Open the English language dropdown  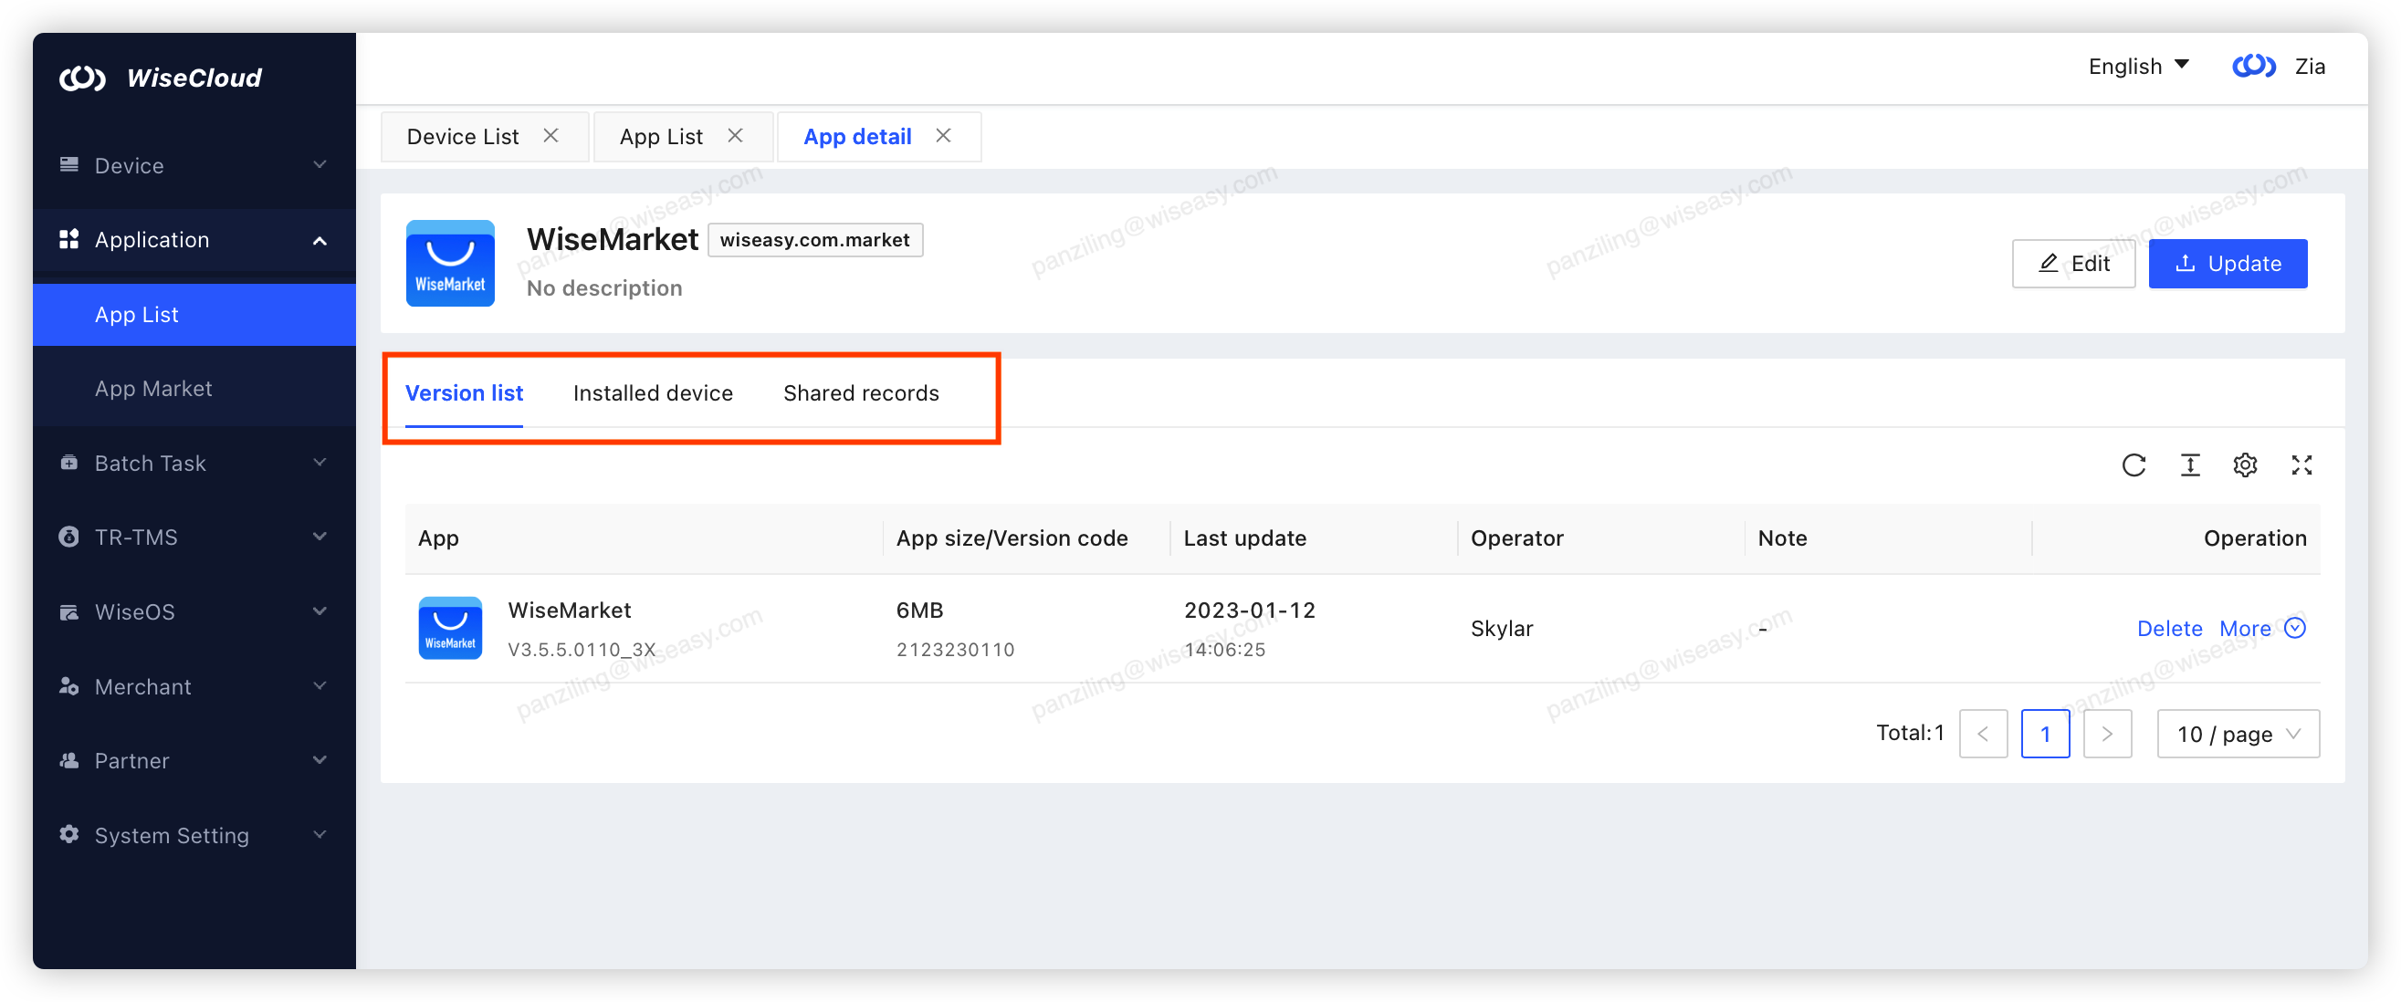pyautogui.click(x=2137, y=67)
